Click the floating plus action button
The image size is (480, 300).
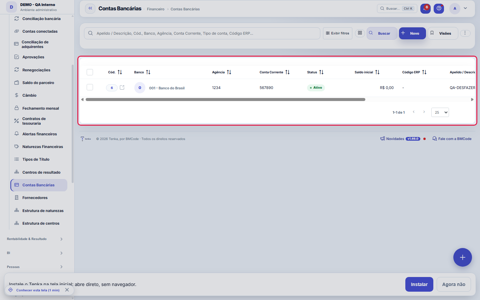pos(463,257)
